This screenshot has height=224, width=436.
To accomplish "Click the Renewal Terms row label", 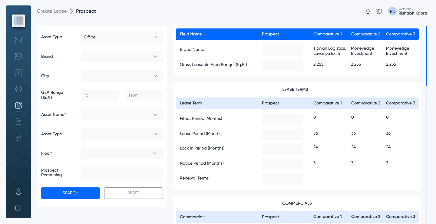I will click(x=194, y=178).
